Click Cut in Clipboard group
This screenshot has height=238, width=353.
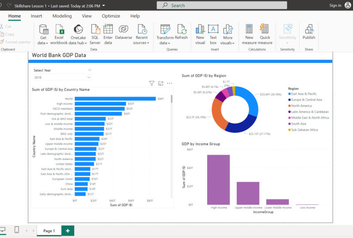coord(6,26)
